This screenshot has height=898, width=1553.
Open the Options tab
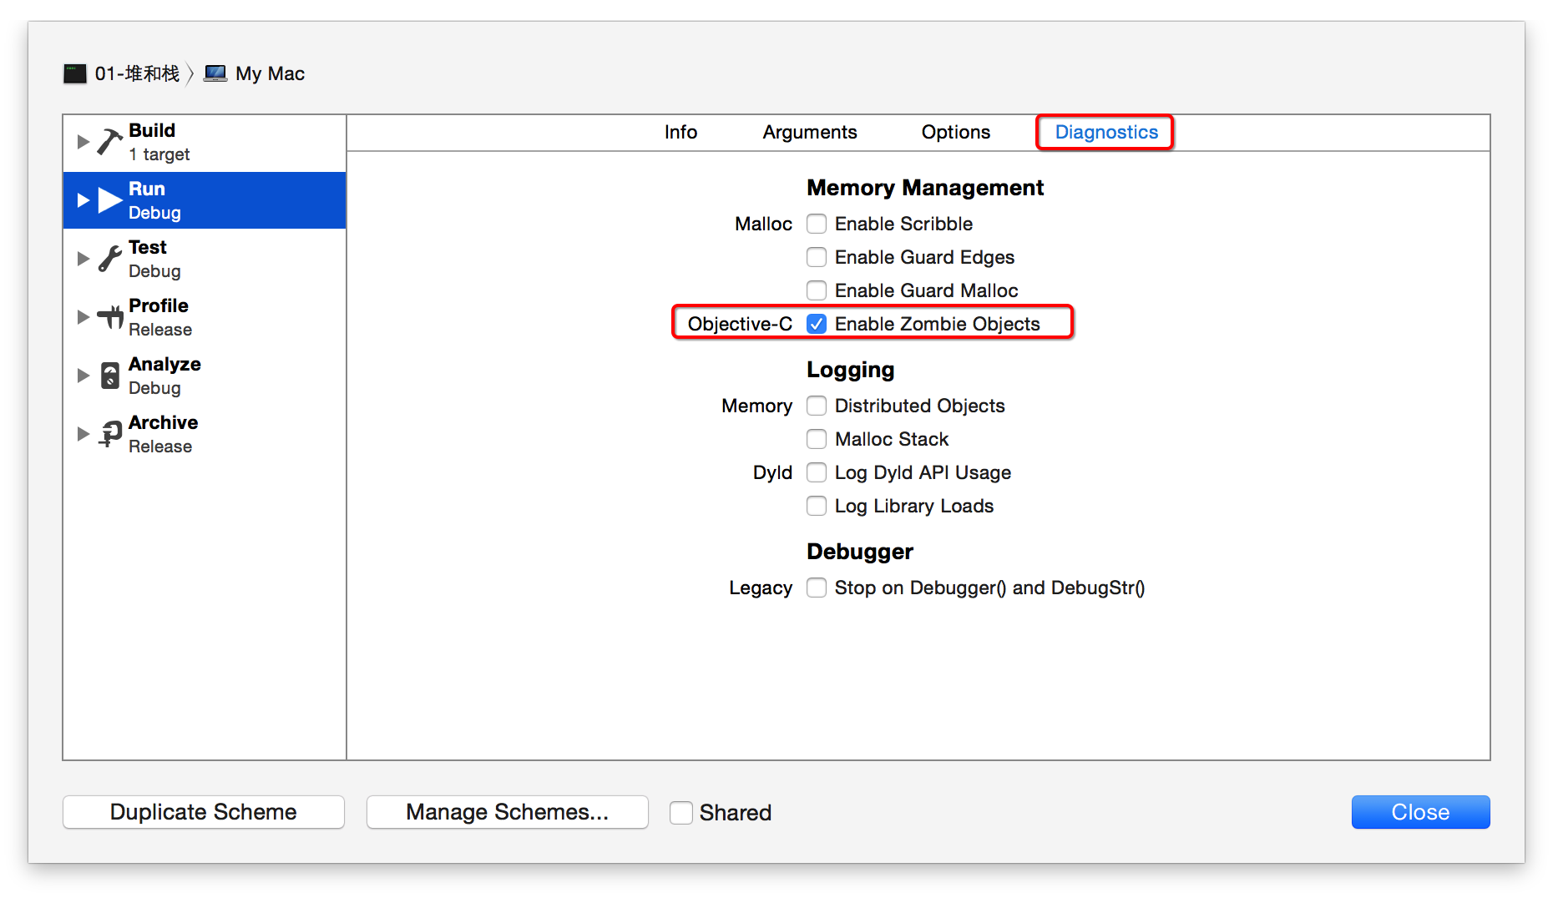coord(955,132)
